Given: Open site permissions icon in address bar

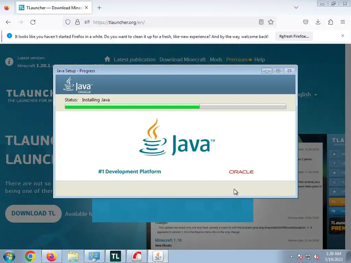Looking at the screenshot, I should [x=87, y=22].
